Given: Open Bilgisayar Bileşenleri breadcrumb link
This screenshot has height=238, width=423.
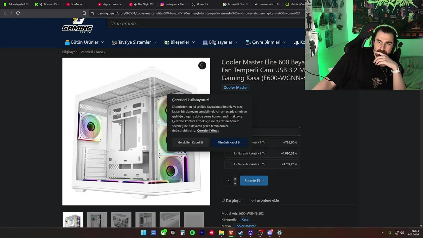Looking at the screenshot, I should pos(78,52).
